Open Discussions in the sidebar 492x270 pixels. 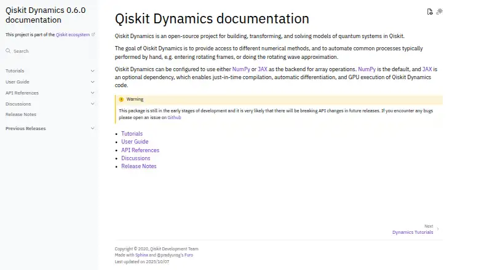18,104
